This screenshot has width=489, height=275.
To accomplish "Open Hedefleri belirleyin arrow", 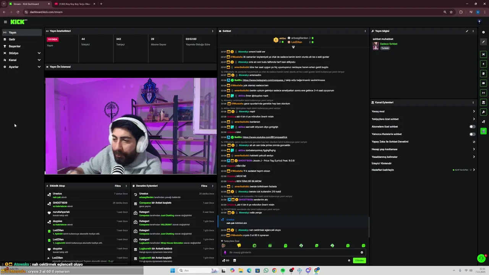I will pos(474,170).
